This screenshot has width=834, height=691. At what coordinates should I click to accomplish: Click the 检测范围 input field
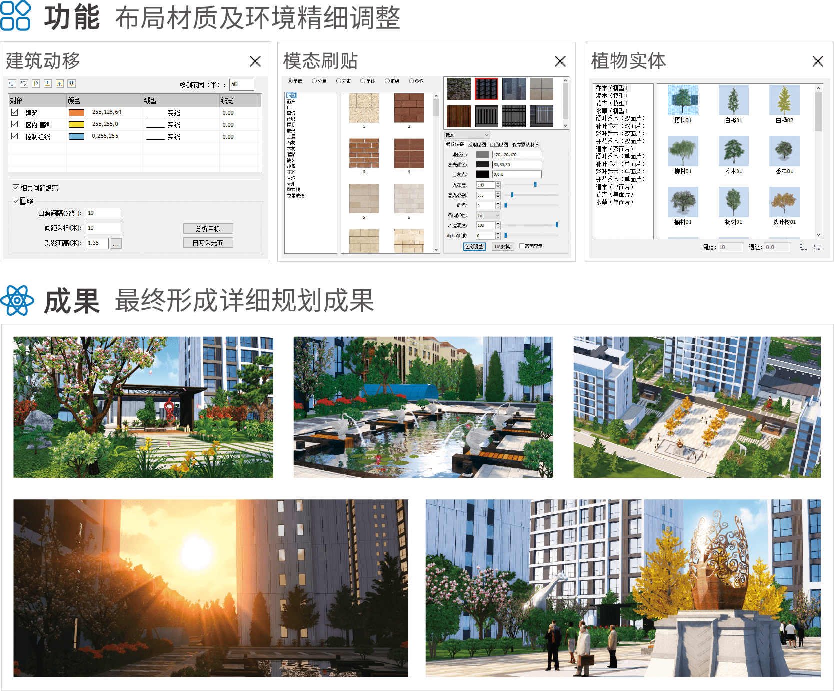242,85
